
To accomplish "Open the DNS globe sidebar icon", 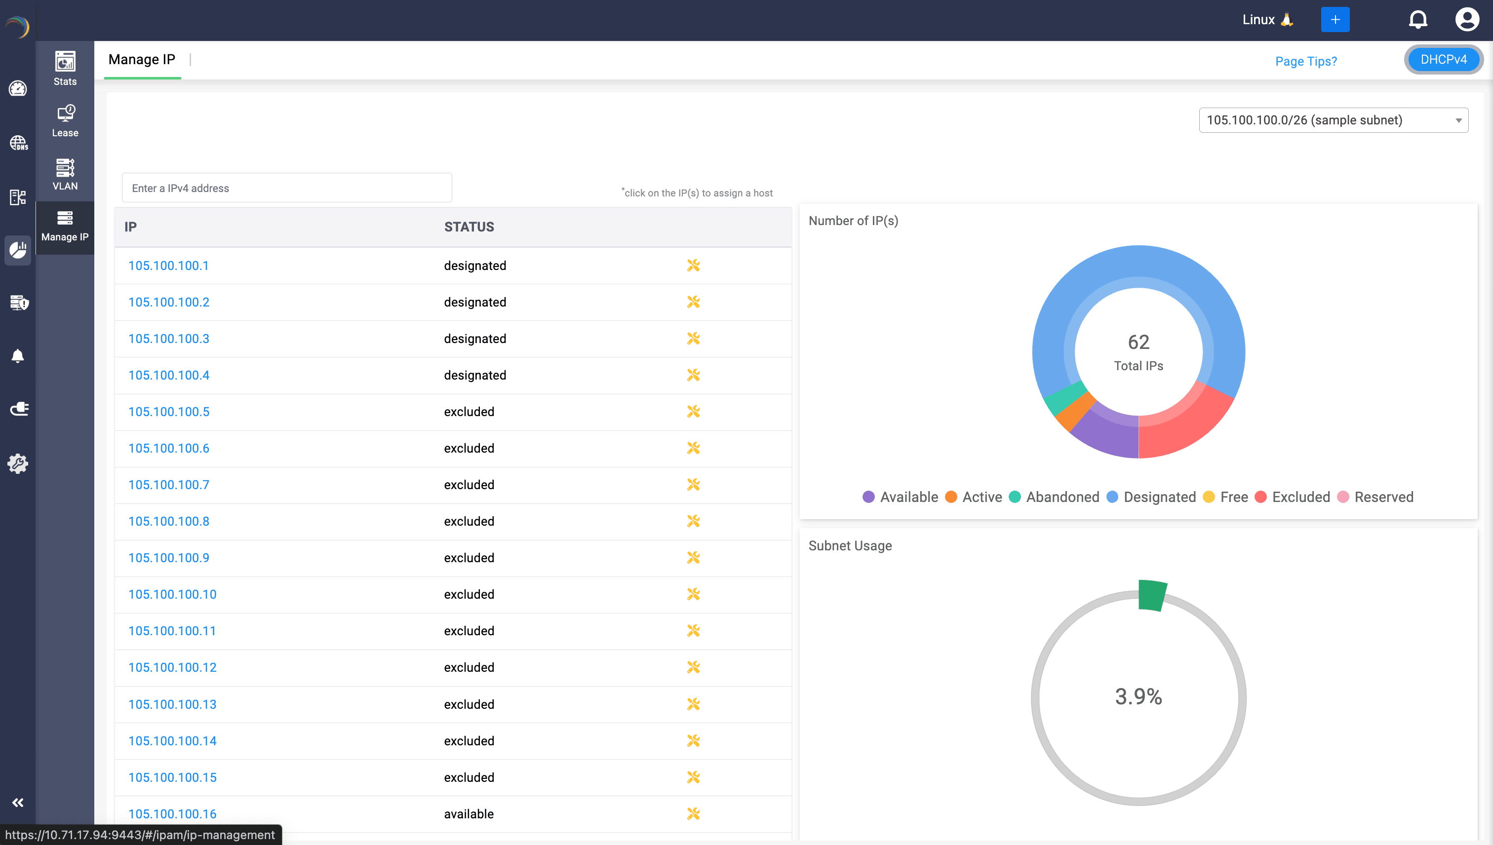I will click(x=17, y=143).
